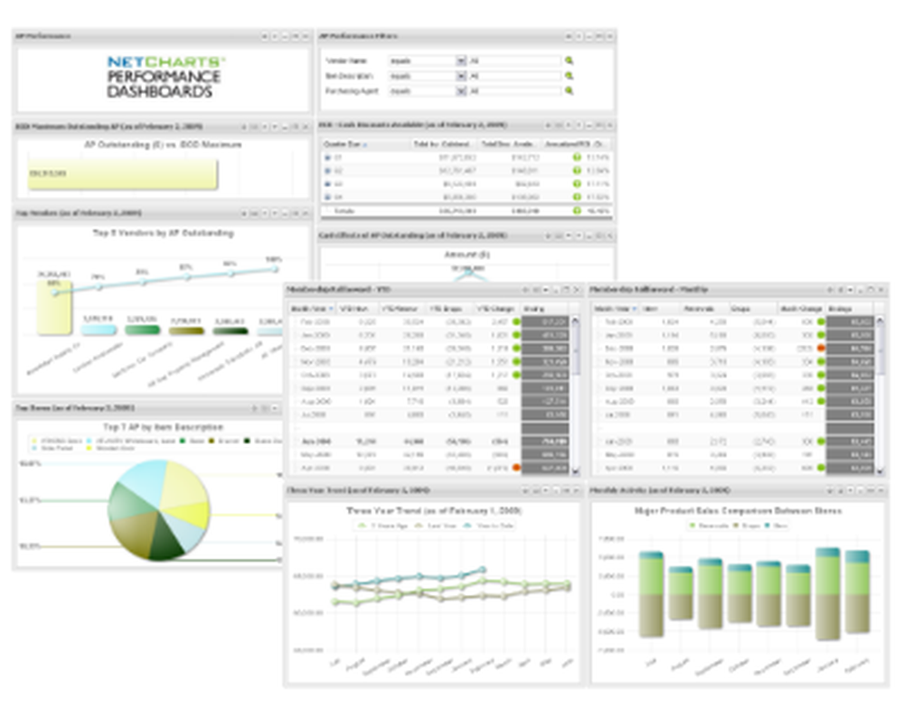Click the Vendor Name value input field

click(514, 60)
